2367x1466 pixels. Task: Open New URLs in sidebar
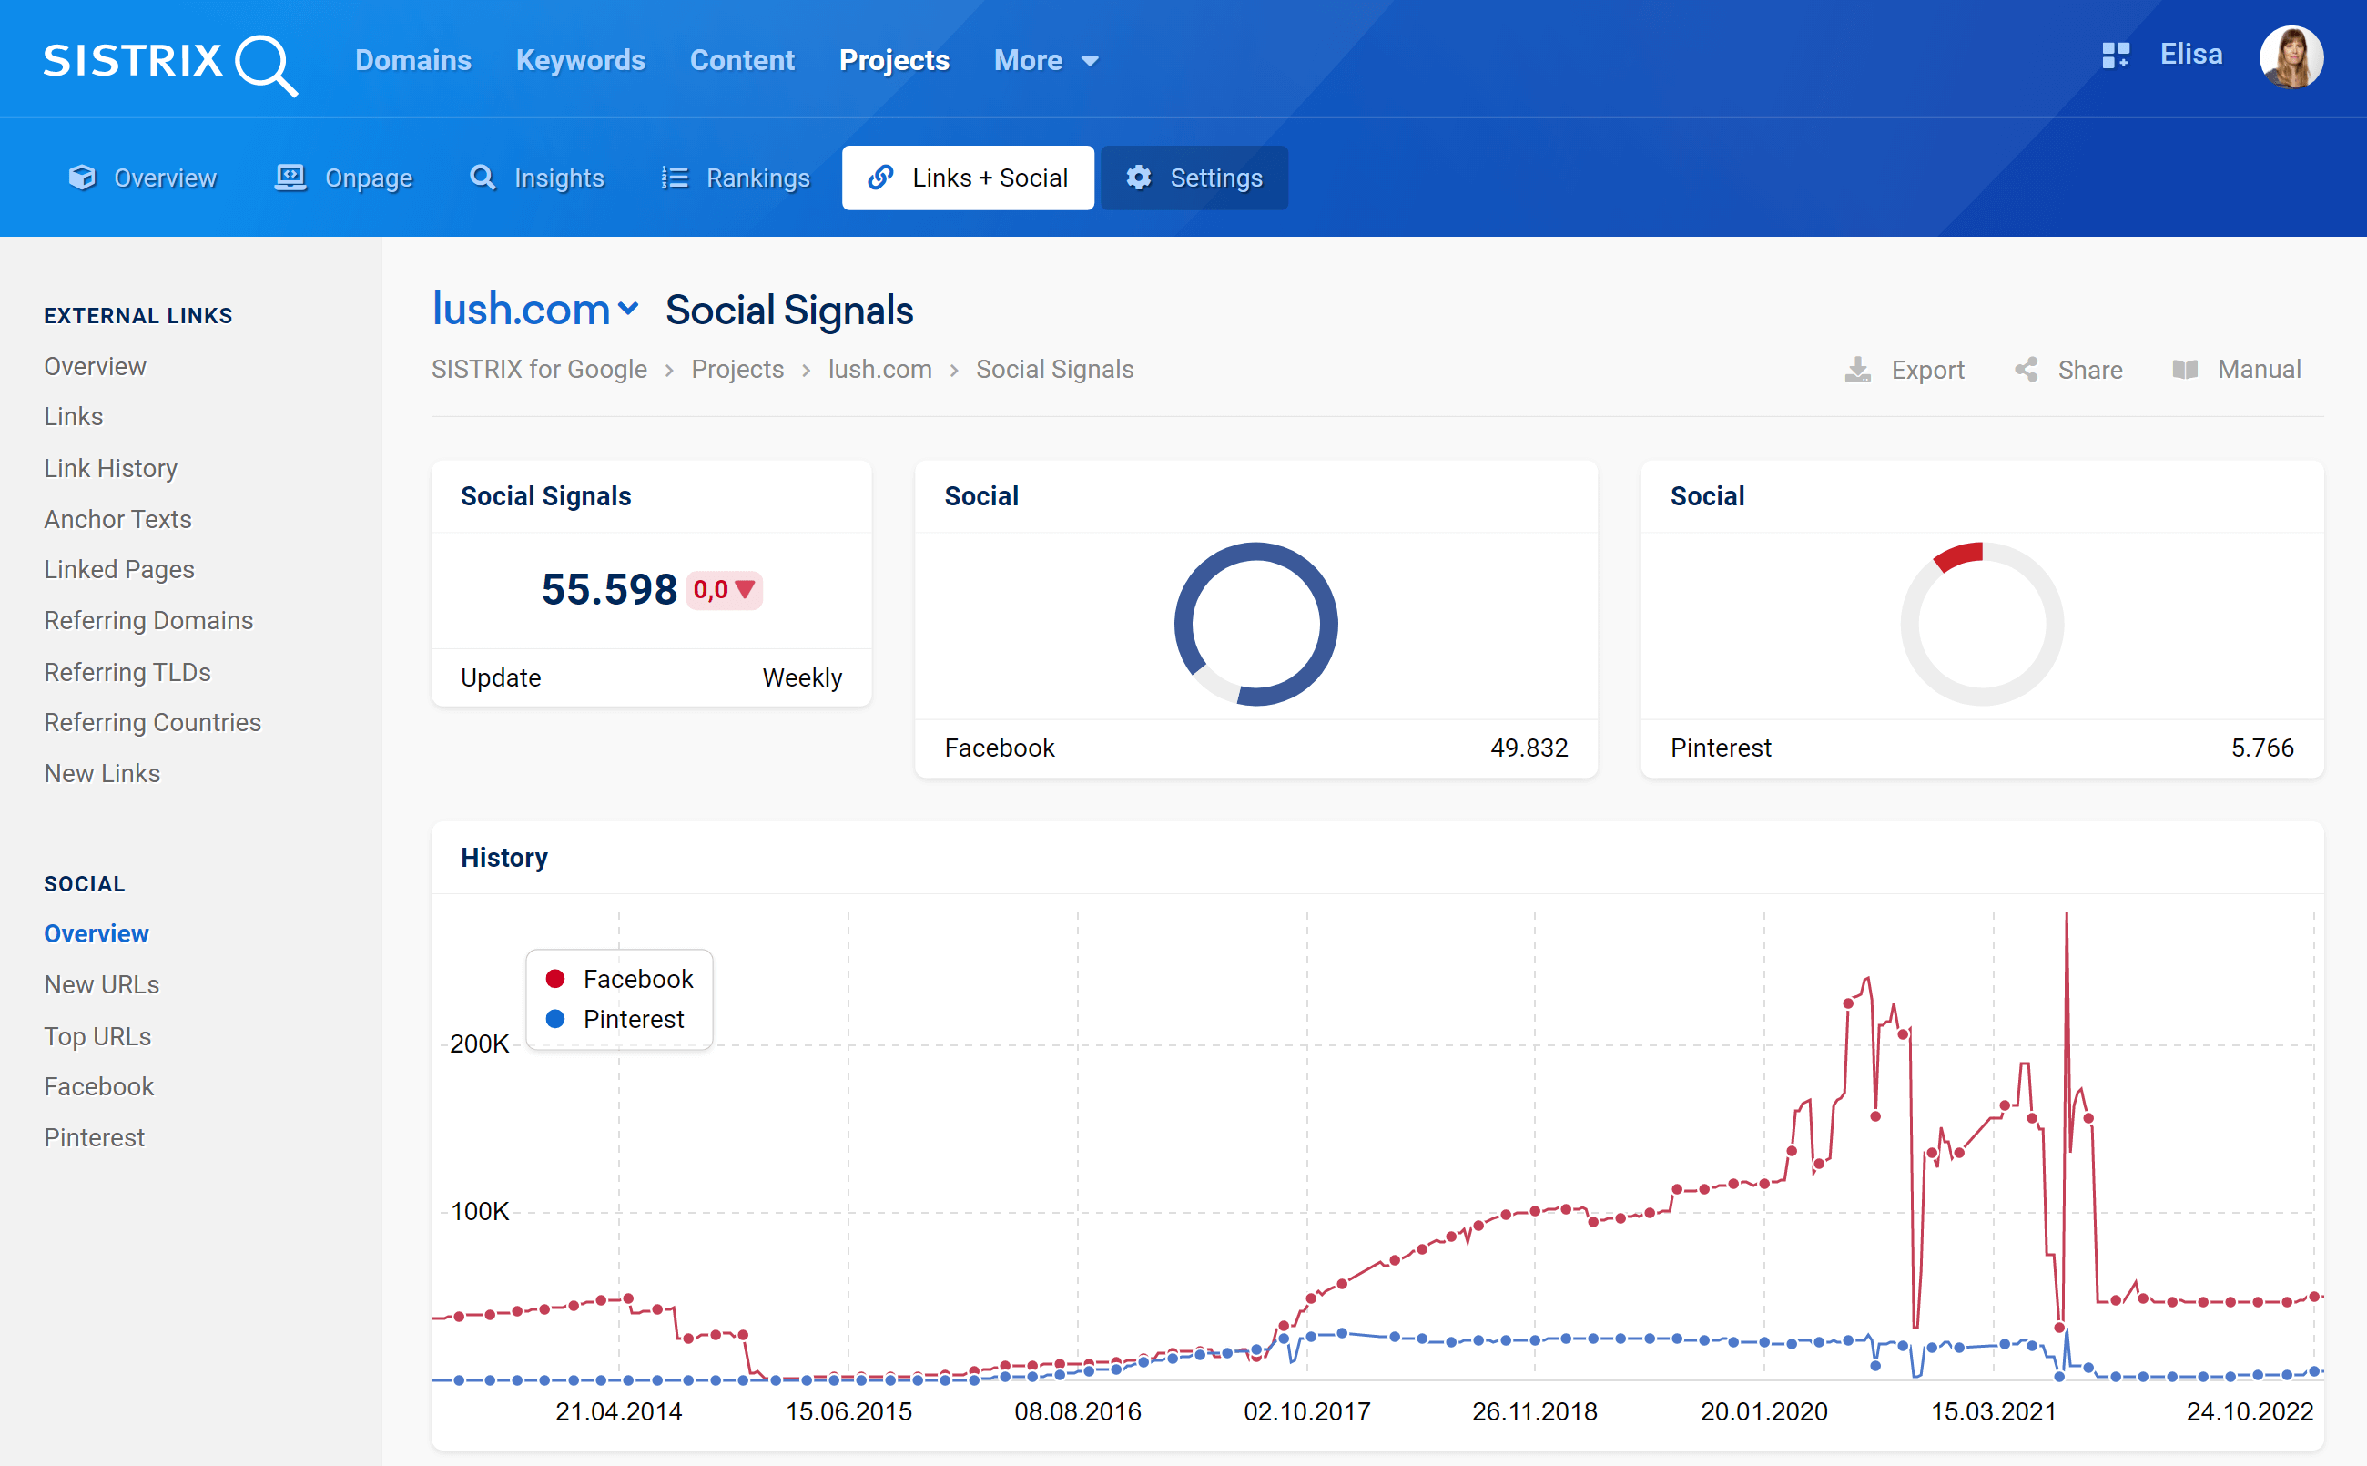pyautogui.click(x=102, y=985)
